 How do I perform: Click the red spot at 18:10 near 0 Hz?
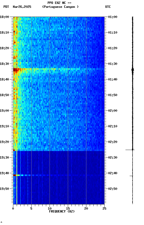[x=14, y=32]
